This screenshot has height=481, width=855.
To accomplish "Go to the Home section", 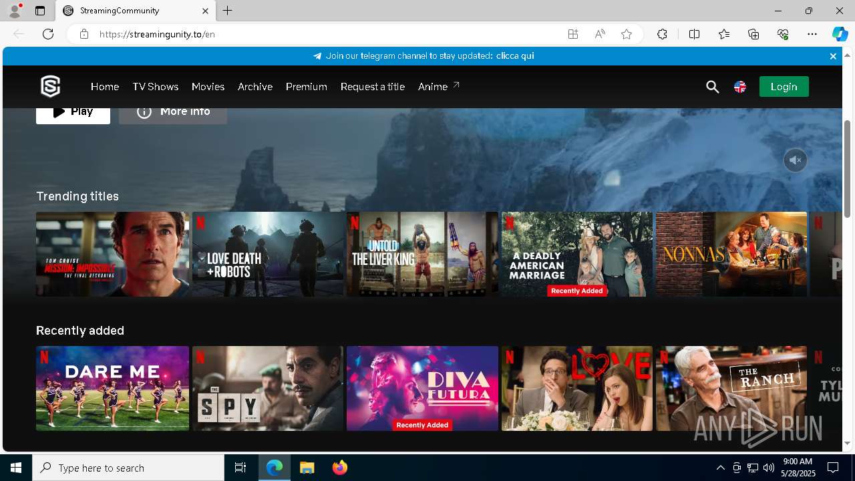I will (105, 87).
